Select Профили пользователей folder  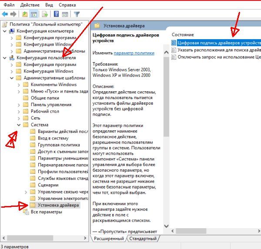pyautogui.click(x=63, y=172)
